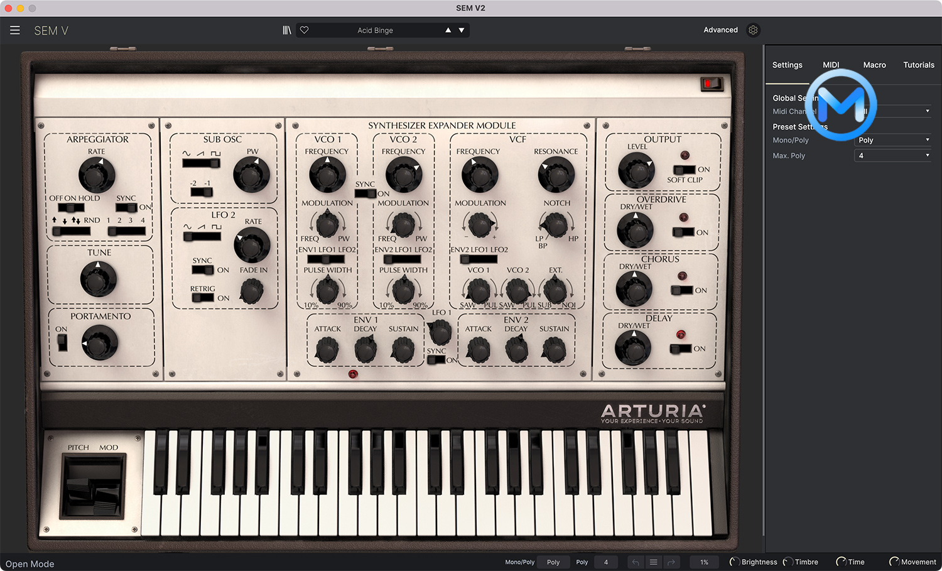Click the Advanced button
The image size is (942, 571).
click(720, 30)
